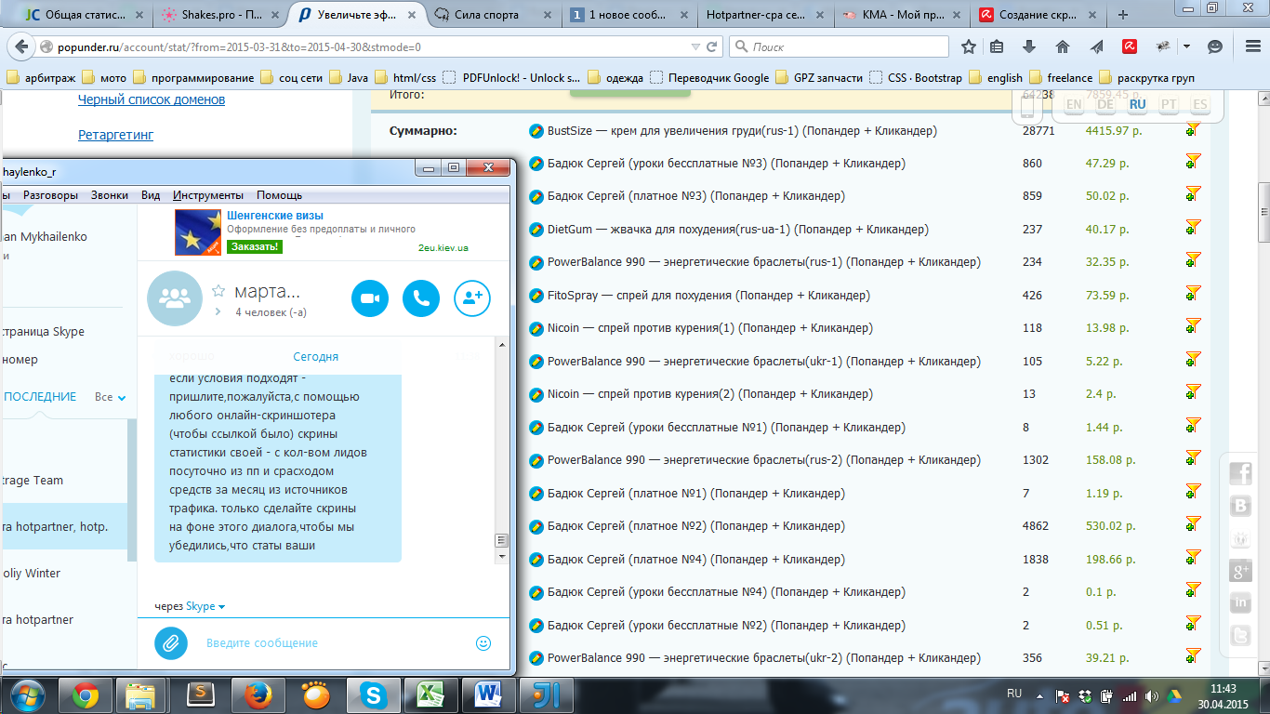Open Word from the taskbar

click(487, 695)
